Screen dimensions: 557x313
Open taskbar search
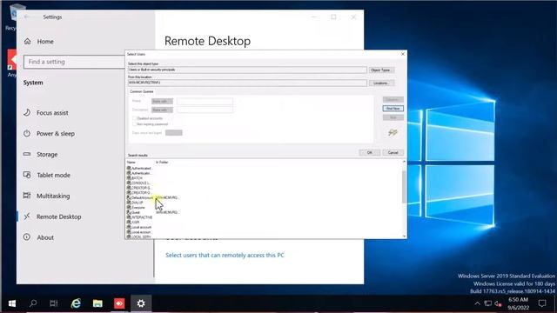(x=33, y=303)
